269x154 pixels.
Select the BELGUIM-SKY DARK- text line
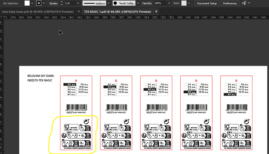pyautogui.click(x=41, y=76)
